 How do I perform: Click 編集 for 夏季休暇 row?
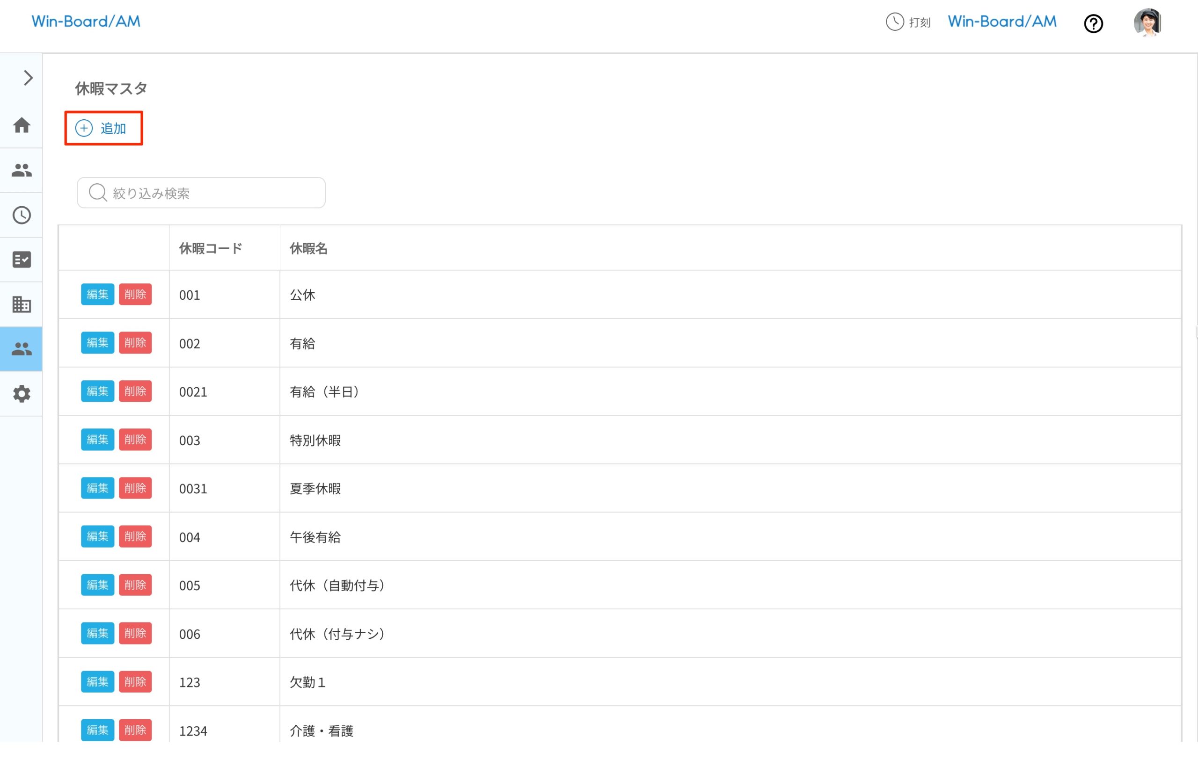coord(97,488)
